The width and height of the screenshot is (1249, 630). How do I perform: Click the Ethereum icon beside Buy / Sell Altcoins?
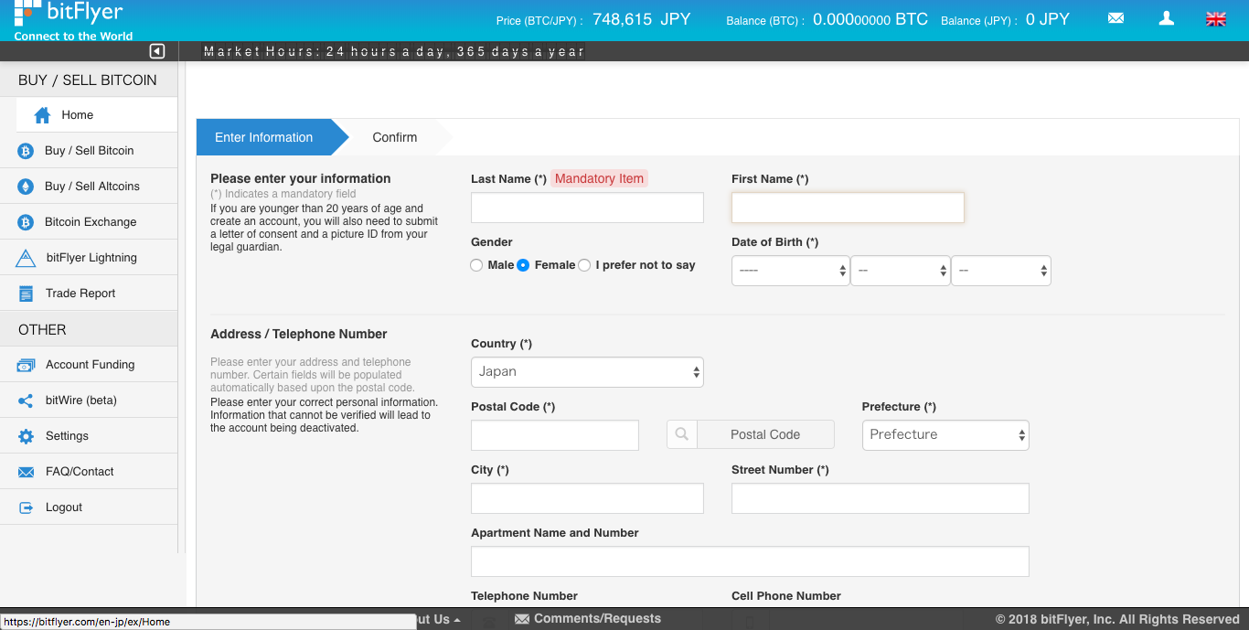(x=26, y=187)
